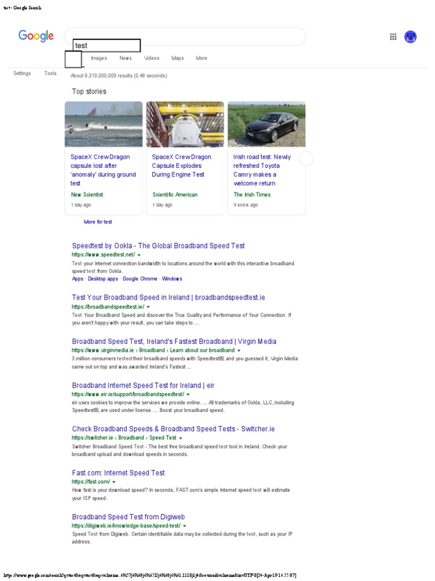Open Virgin Media Broadband Speed Test result
The width and height of the screenshot is (435, 581).
[x=174, y=342]
